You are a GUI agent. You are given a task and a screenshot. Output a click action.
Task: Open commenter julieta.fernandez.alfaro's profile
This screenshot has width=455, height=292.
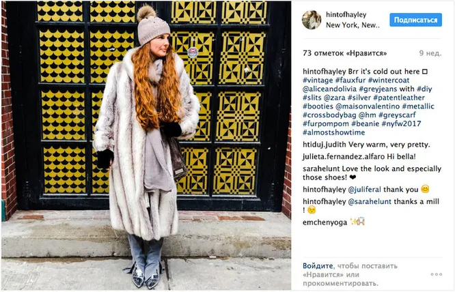[x=344, y=157]
